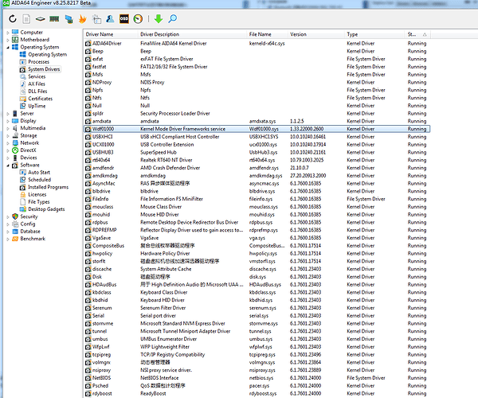This screenshot has width=478, height=398.
Task: Launch the flame stability test icon
Action: pos(82,19)
